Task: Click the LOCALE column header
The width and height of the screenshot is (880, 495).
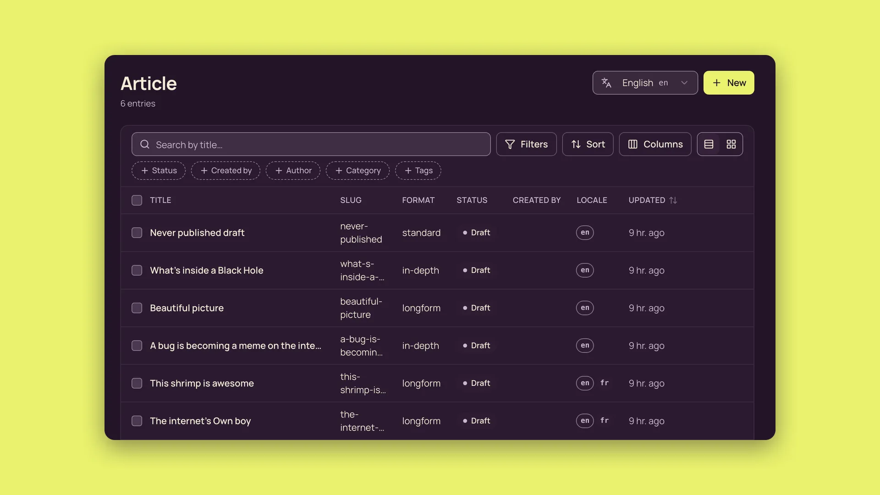Action: tap(592, 200)
